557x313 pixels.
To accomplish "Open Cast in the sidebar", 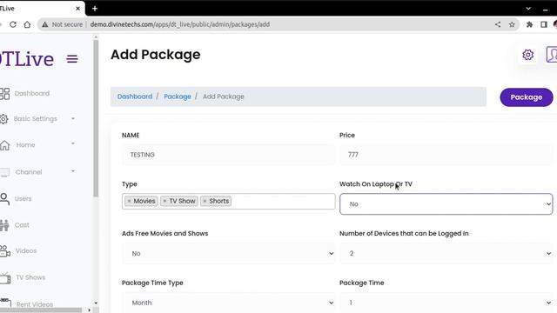I will 22,225.
